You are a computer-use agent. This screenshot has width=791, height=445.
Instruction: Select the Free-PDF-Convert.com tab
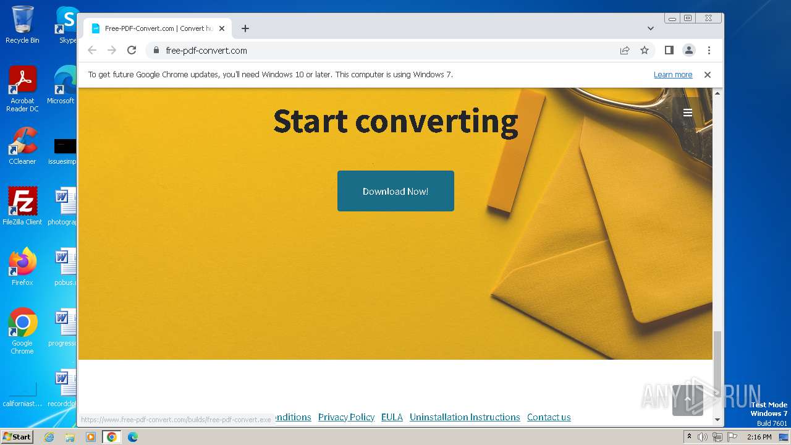click(x=158, y=28)
